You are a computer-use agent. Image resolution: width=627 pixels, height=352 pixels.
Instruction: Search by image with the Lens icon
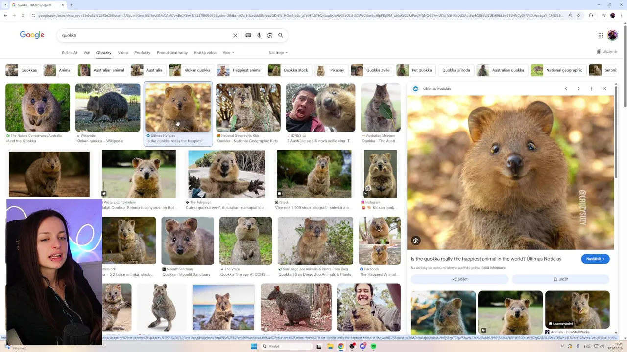pos(270,35)
